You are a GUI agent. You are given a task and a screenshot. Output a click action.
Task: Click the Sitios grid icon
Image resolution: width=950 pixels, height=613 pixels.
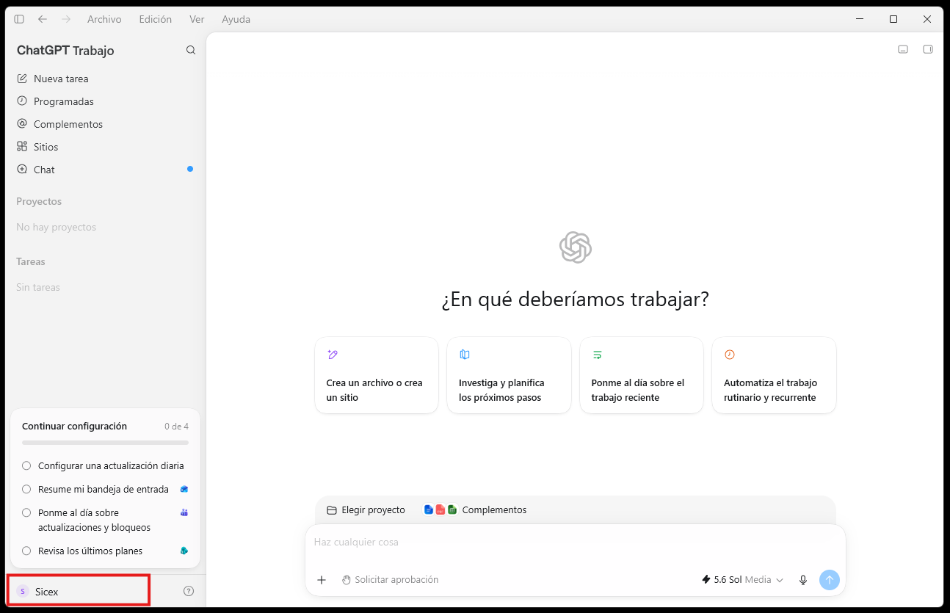(x=22, y=146)
